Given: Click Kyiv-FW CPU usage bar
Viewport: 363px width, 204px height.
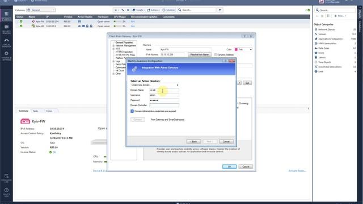Looking at the screenshot, I should point(118,22).
